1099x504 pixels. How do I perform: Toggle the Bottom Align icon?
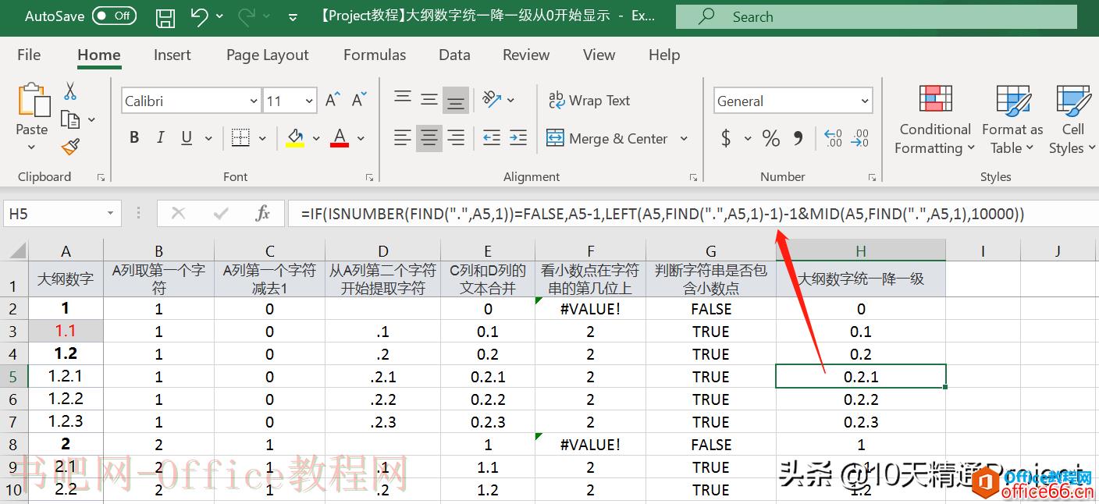coord(456,100)
